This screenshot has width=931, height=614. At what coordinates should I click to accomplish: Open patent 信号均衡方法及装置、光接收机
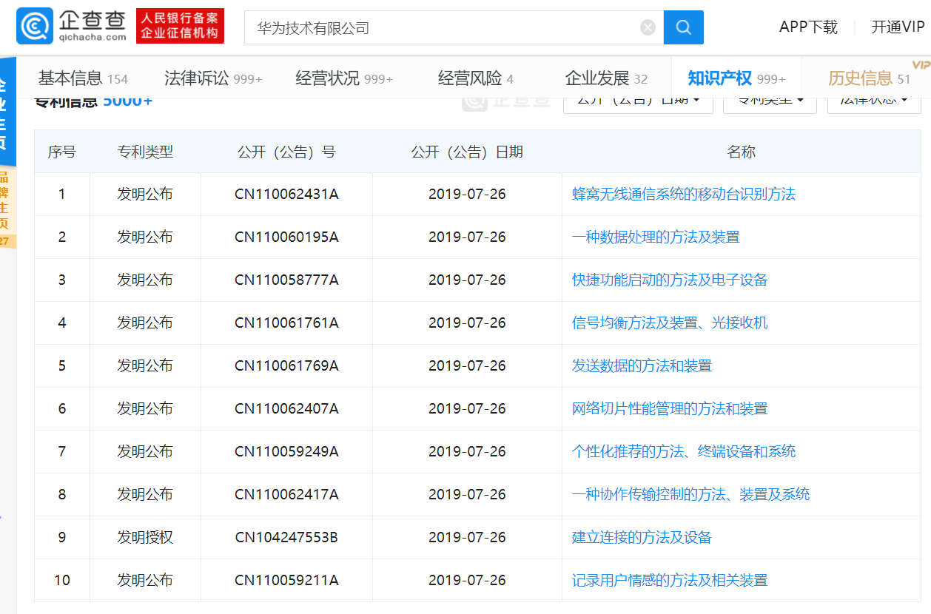click(670, 323)
